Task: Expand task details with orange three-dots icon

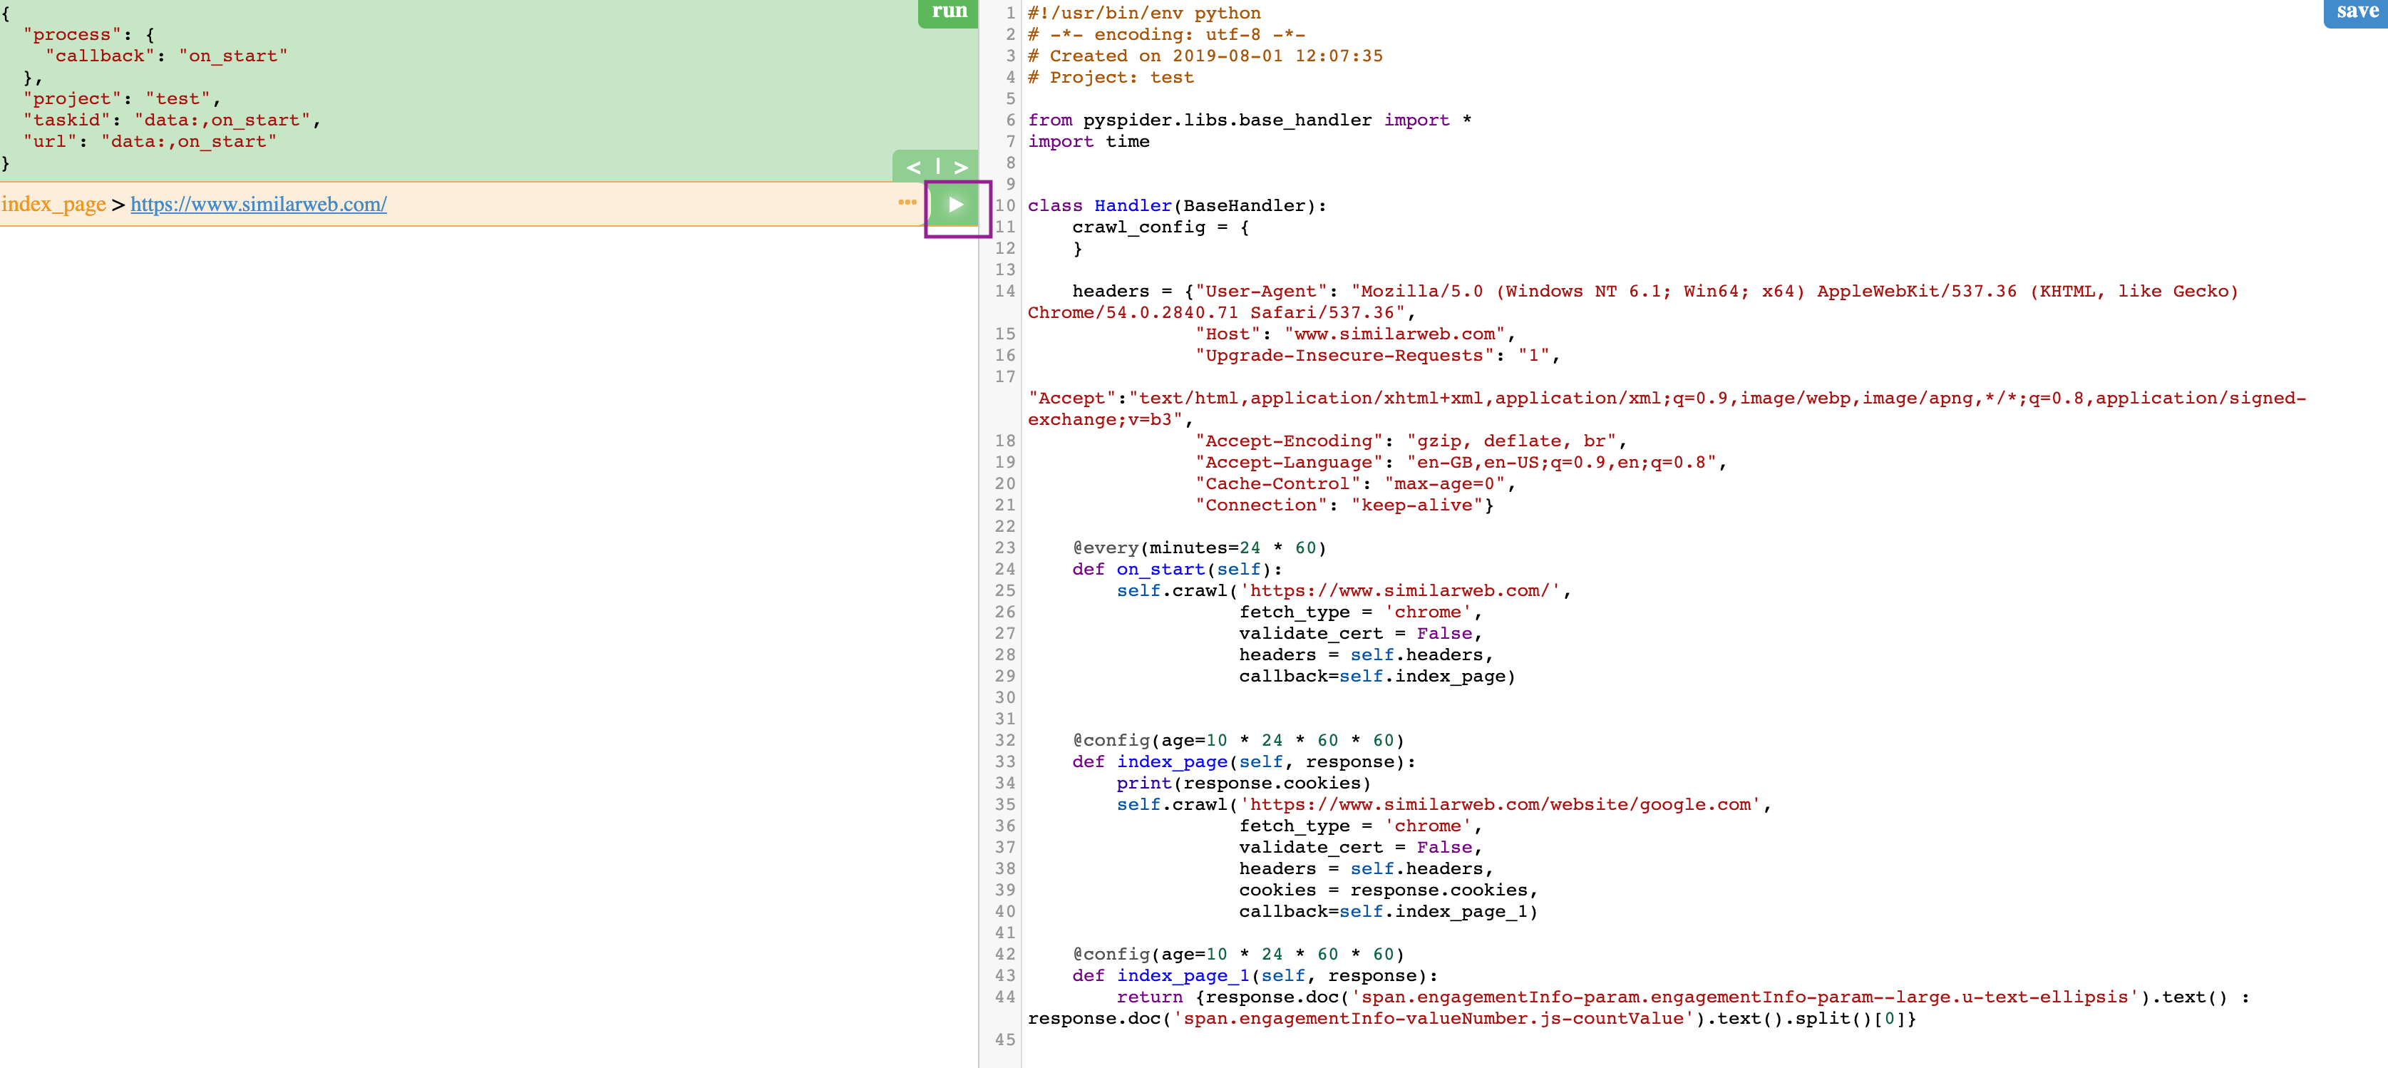Action: (907, 202)
